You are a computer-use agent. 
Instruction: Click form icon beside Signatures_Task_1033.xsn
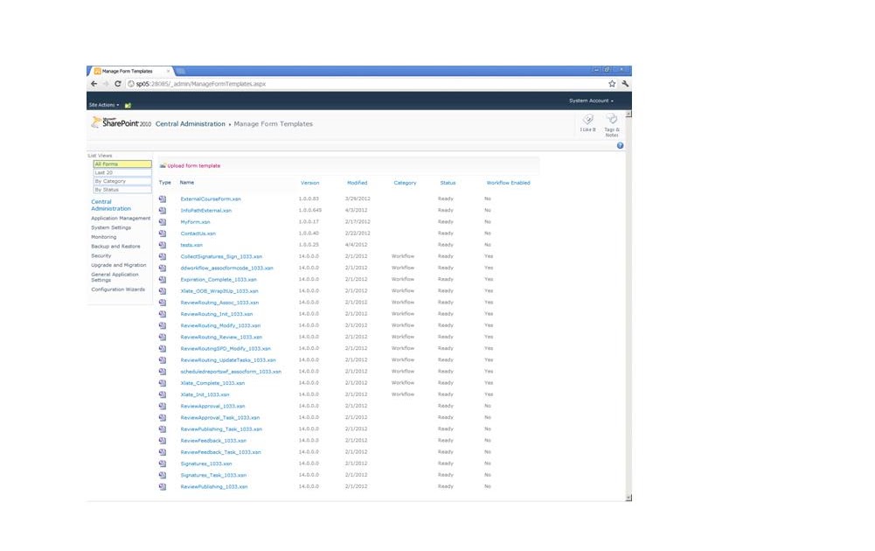point(163,475)
